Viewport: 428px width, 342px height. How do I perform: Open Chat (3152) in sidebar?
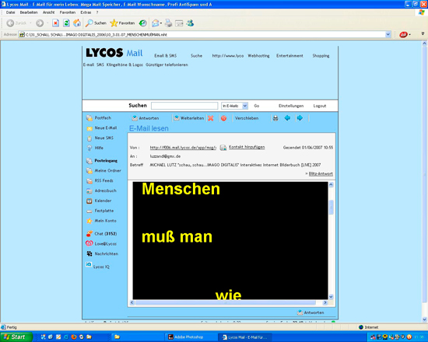101,234
